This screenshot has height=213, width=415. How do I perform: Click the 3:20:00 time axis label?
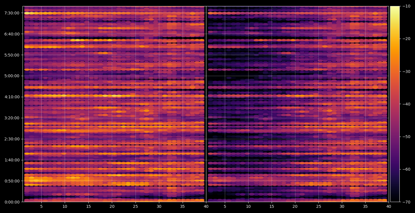coord(12,118)
